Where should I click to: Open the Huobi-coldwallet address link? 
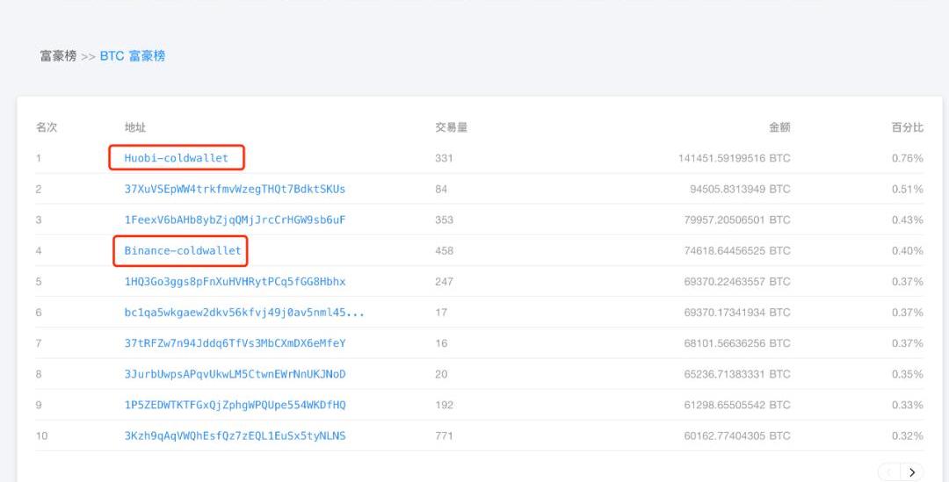point(176,158)
